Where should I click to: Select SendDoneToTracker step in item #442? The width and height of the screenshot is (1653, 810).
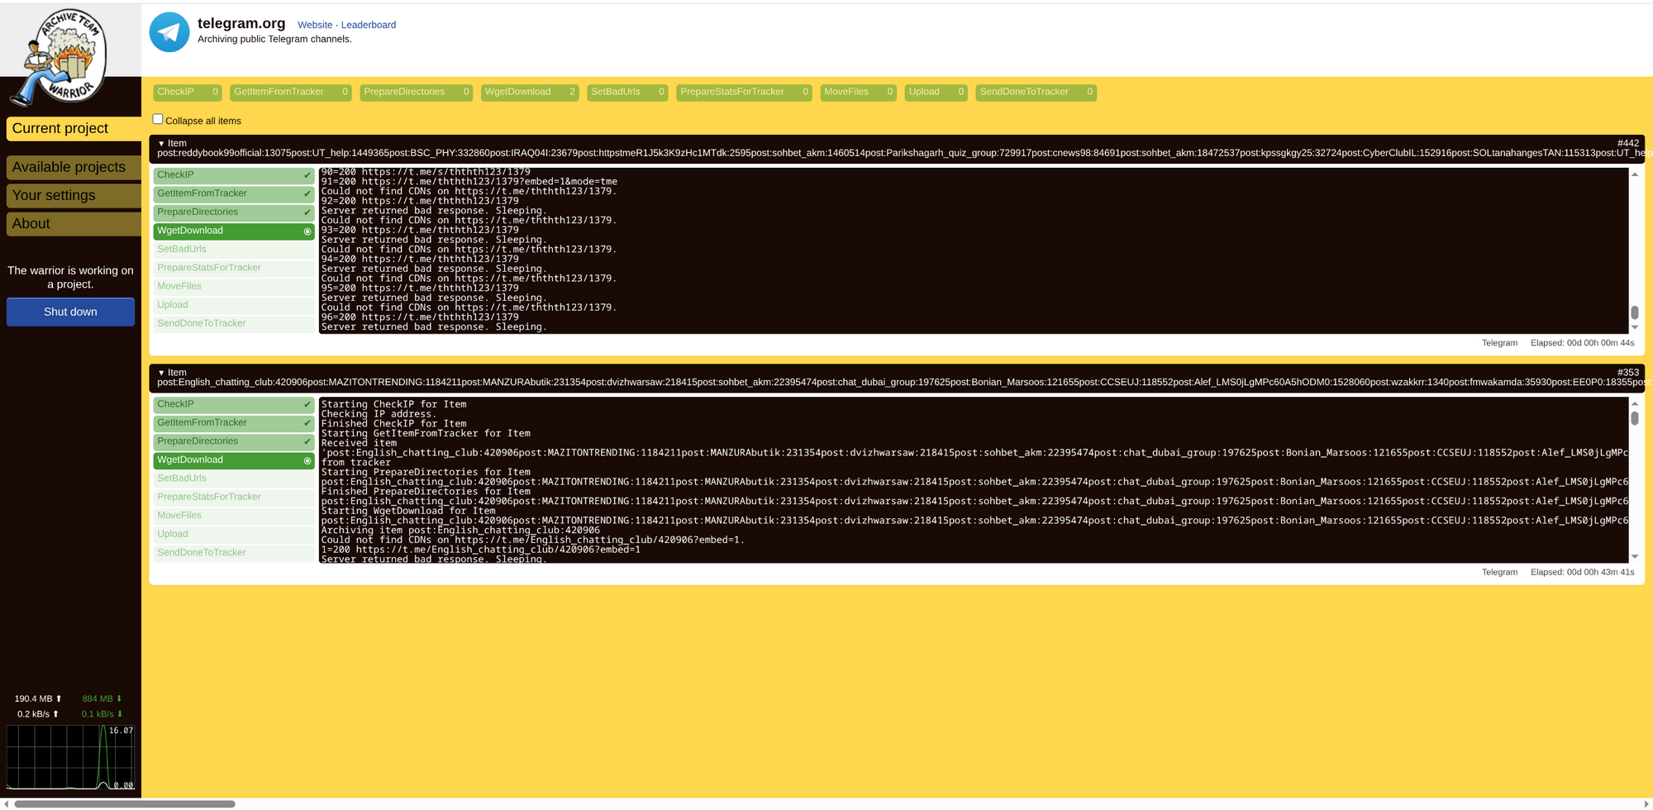click(234, 324)
